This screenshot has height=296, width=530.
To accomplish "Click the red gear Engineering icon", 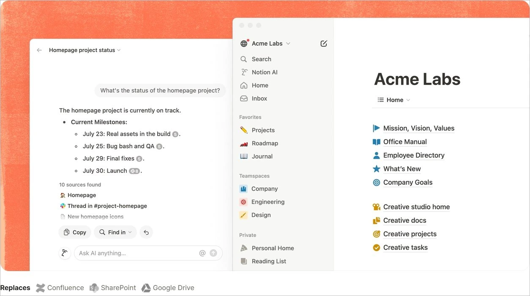I will click(243, 202).
